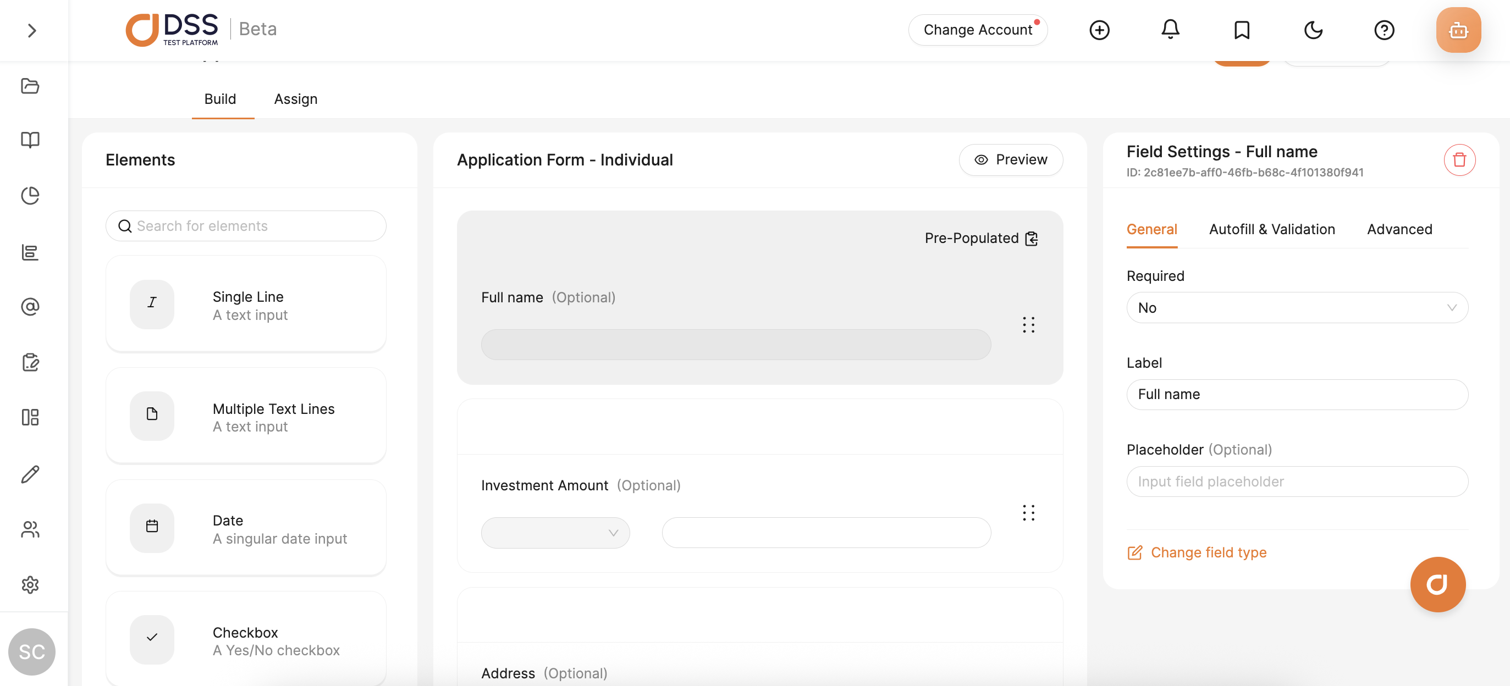Click the plus circle add icon
Image resolution: width=1510 pixels, height=686 pixels.
coord(1099,29)
